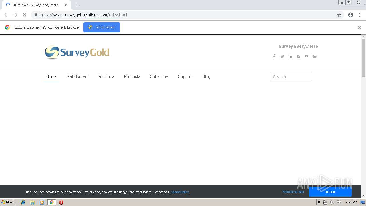Open the Products menu

click(x=132, y=76)
